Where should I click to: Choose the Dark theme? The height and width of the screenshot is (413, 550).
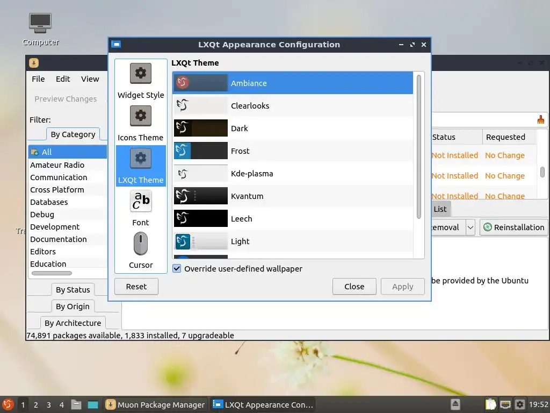(293, 128)
